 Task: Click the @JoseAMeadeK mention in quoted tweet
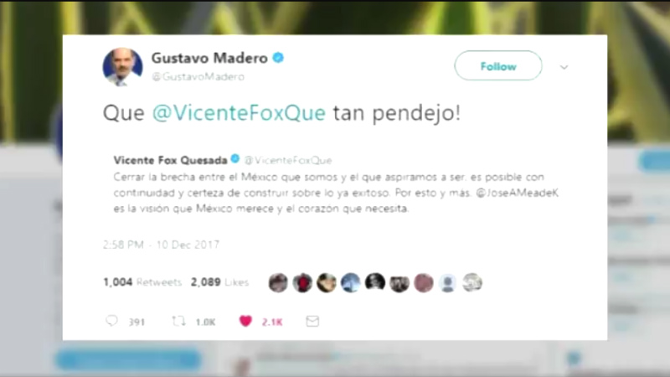tap(517, 193)
